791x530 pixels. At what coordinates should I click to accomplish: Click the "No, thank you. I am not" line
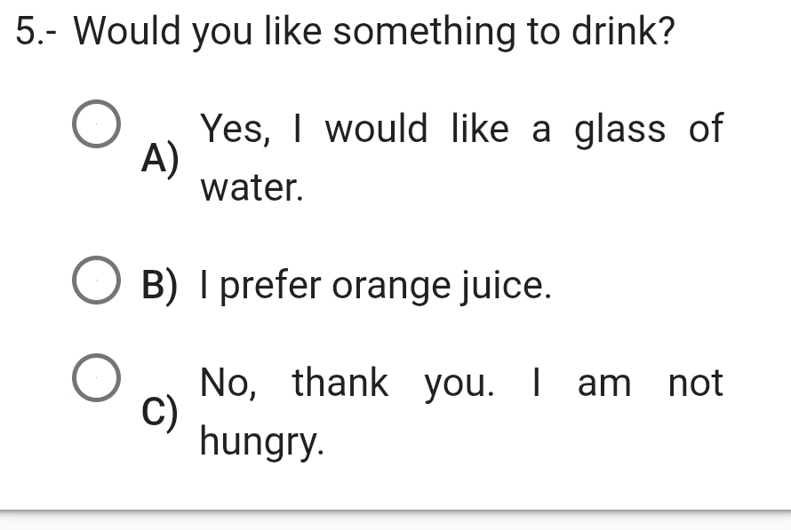pyautogui.click(x=462, y=384)
